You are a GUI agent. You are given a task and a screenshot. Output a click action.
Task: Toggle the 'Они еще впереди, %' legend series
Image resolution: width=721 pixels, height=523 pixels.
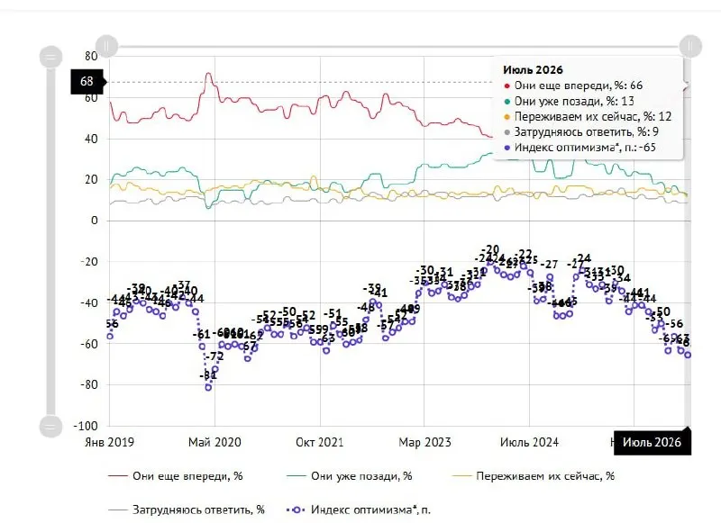175,476
